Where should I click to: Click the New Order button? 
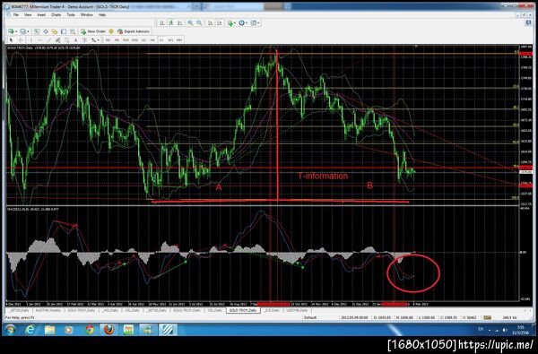click(x=93, y=31)
